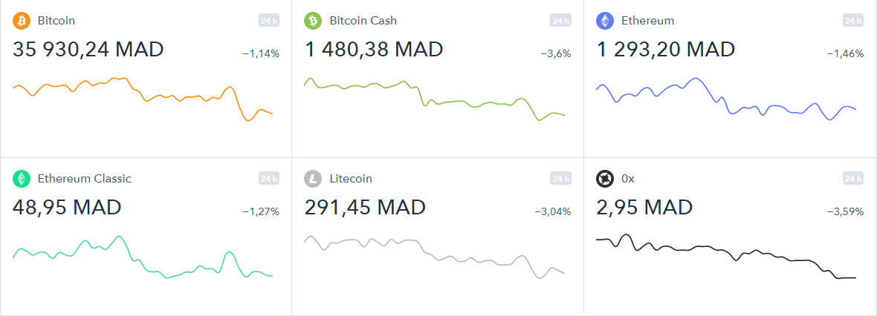Click the black 0x logo icon
The height and width of the screenshot is (316, 877).
(x=605, y=179)
